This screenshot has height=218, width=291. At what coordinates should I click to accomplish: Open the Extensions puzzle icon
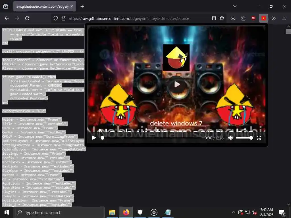click(x=243, y=18)
